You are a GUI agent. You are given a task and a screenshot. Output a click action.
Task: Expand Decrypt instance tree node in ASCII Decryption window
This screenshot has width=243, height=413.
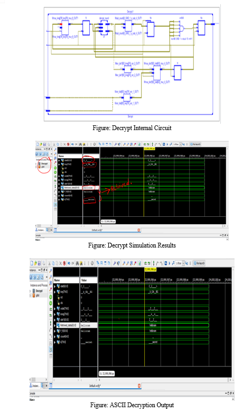click(31, 291)
